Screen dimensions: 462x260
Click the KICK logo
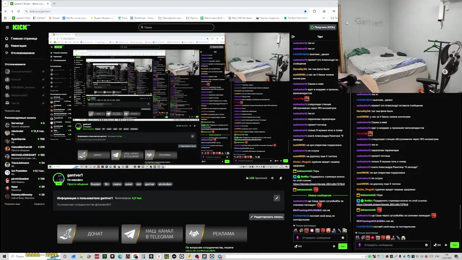(x=21, y=27)
